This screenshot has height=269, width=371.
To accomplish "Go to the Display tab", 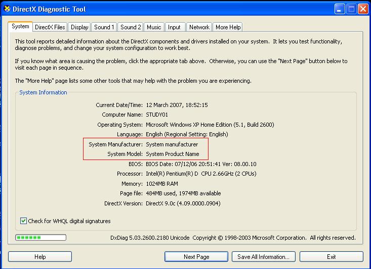I will [x=79, y=27].
